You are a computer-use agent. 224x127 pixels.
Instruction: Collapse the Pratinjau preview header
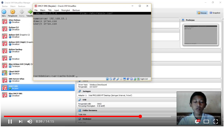pyautogui.click(x=190, y=20)
